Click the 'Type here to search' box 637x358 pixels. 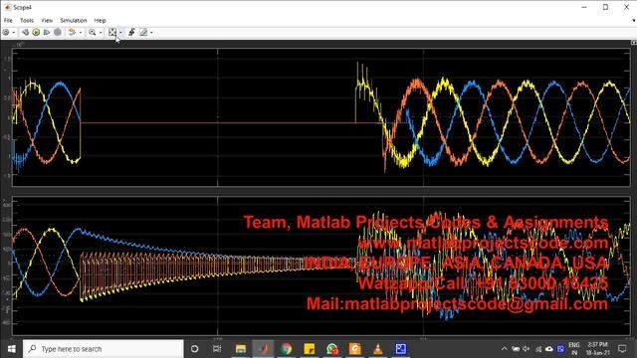tap(104, 349)
